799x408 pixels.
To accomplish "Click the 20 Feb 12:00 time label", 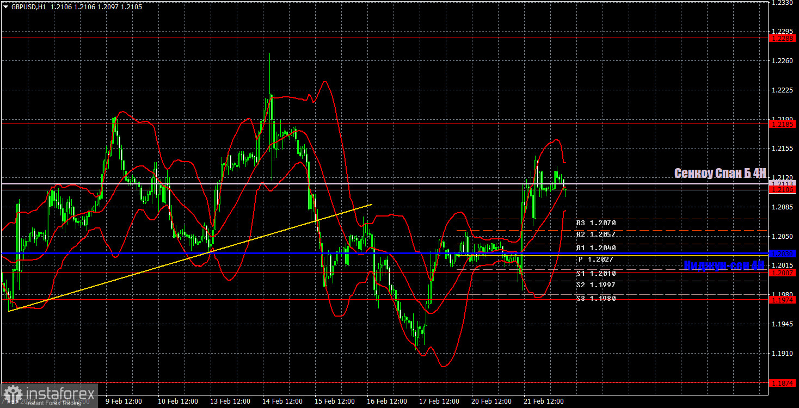I will coord(492,401).
